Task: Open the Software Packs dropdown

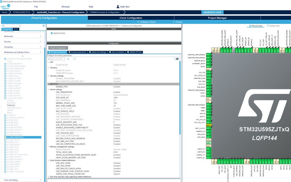Action: click(147, 22)
